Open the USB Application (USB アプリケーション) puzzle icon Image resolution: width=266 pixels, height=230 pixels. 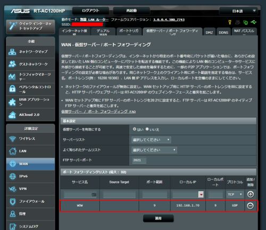(12, 102)
